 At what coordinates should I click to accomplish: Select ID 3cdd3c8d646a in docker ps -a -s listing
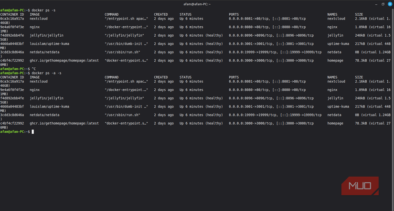pyautogui.click(x=12, y=115)
